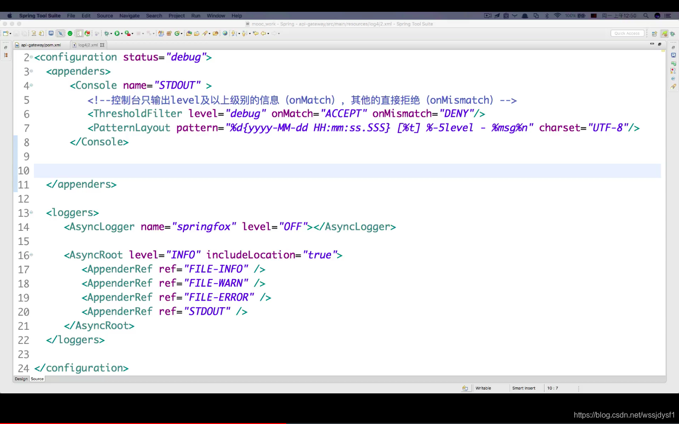Click the Last Edit Location arrow
679x424 pixels.
click(256, 33)
